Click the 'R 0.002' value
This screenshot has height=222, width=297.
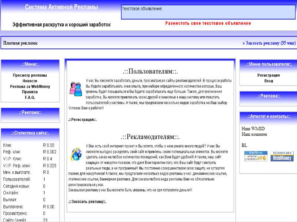click(x=50, y=152)
